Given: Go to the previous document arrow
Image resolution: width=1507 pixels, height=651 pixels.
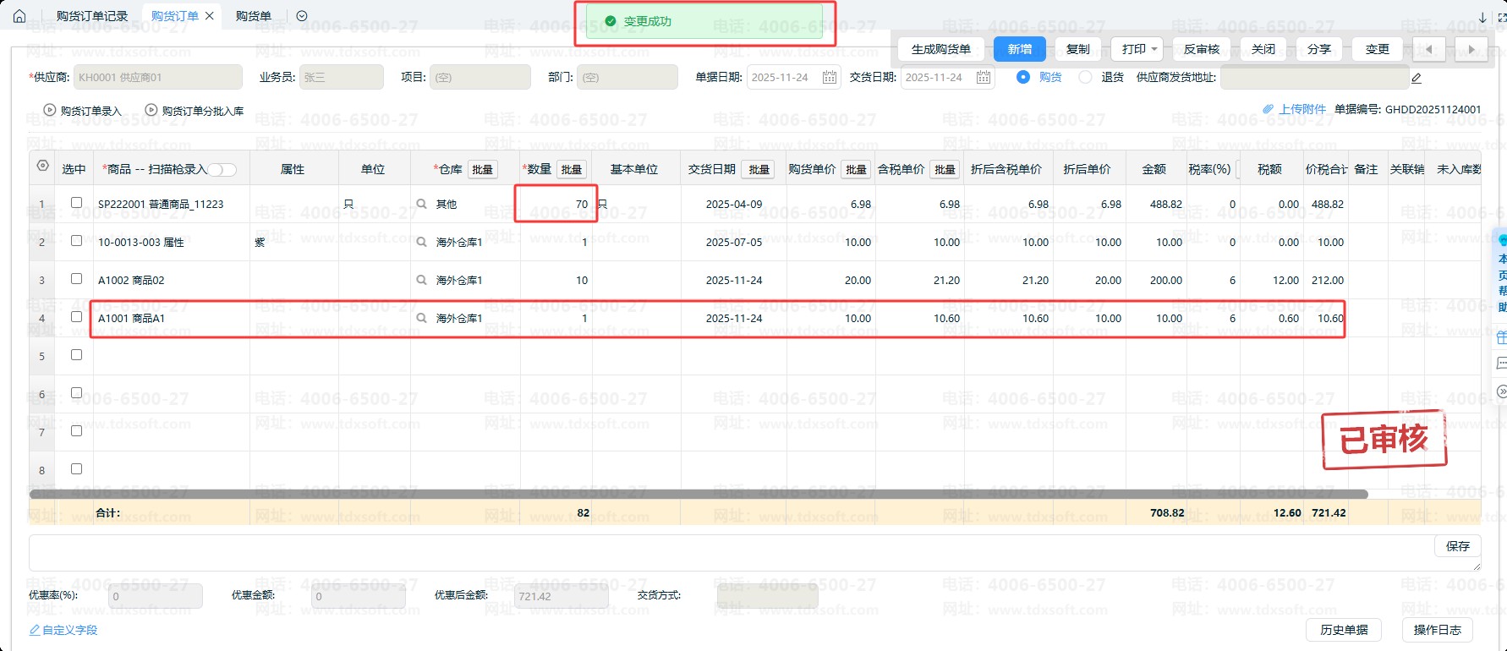Looking at the screenshot, I should [x=1429, y=49].
